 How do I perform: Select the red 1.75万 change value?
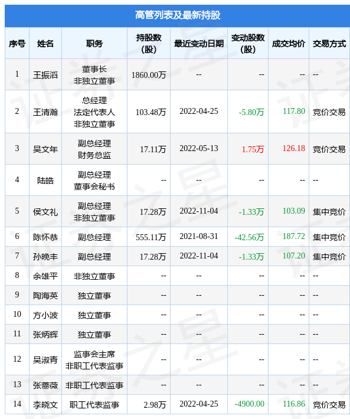point(253,149)
